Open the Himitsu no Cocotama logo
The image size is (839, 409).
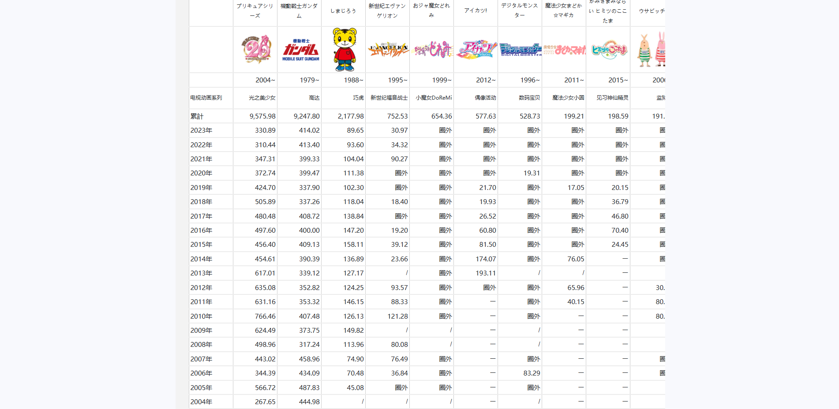point(609,50)
